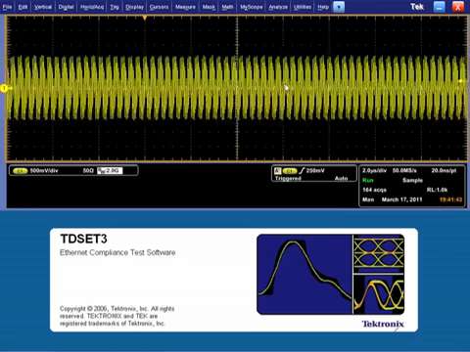Click the trigger level marker on right edge
470x352 pixels.
click(x=460, y=81)
